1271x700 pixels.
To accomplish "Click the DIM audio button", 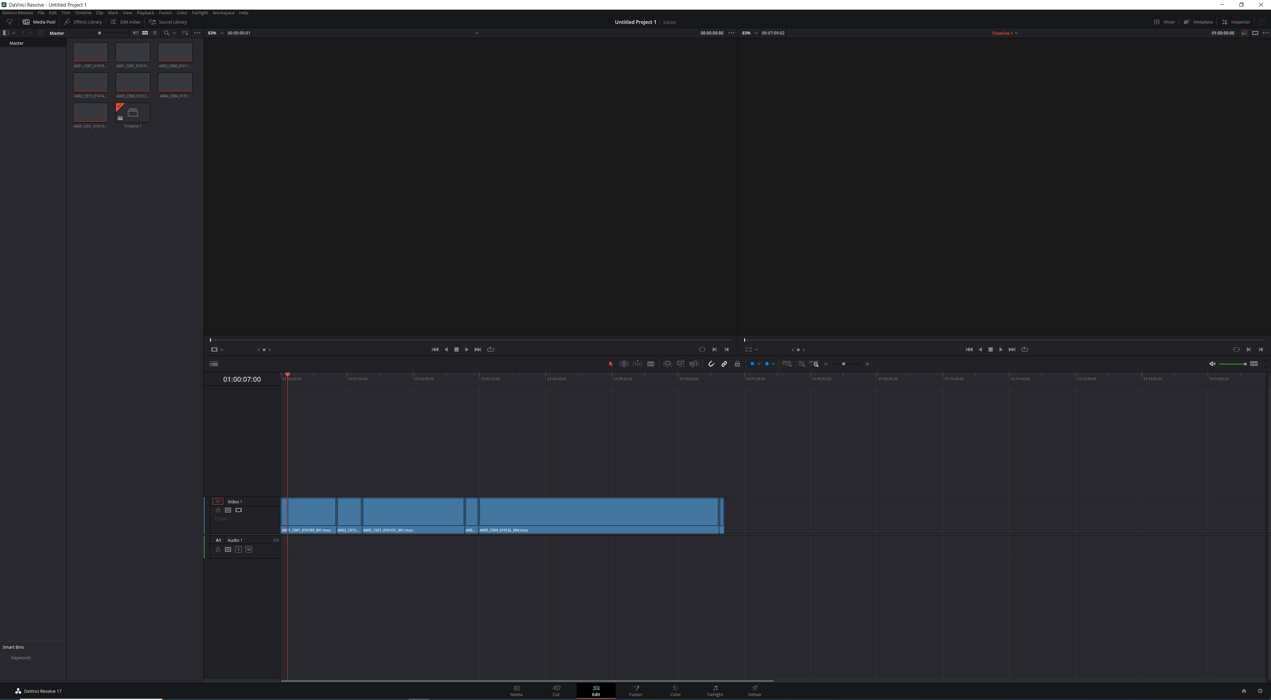I will click(1254, 364).
